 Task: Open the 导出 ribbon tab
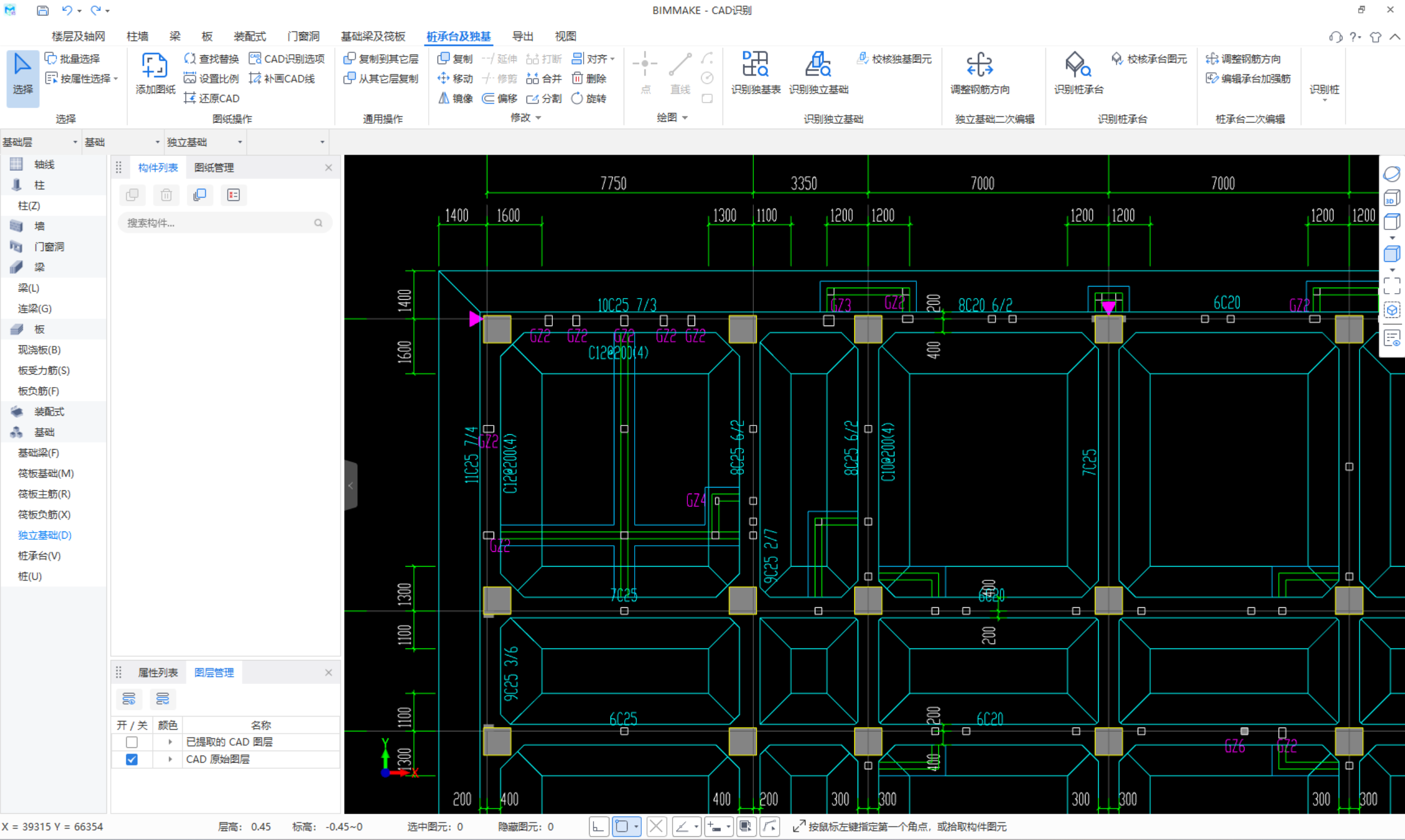523,37
